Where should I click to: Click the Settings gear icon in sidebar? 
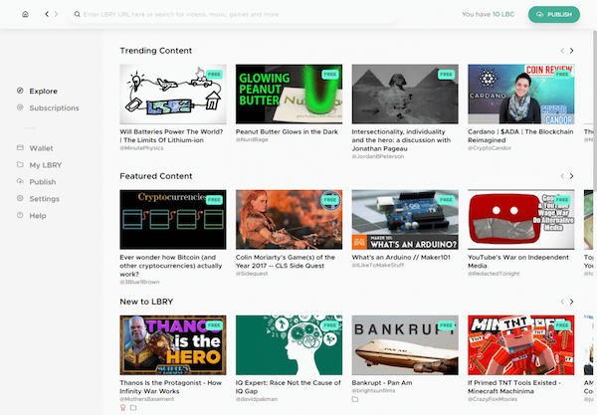pyautogui.click(x=20, y=199)
